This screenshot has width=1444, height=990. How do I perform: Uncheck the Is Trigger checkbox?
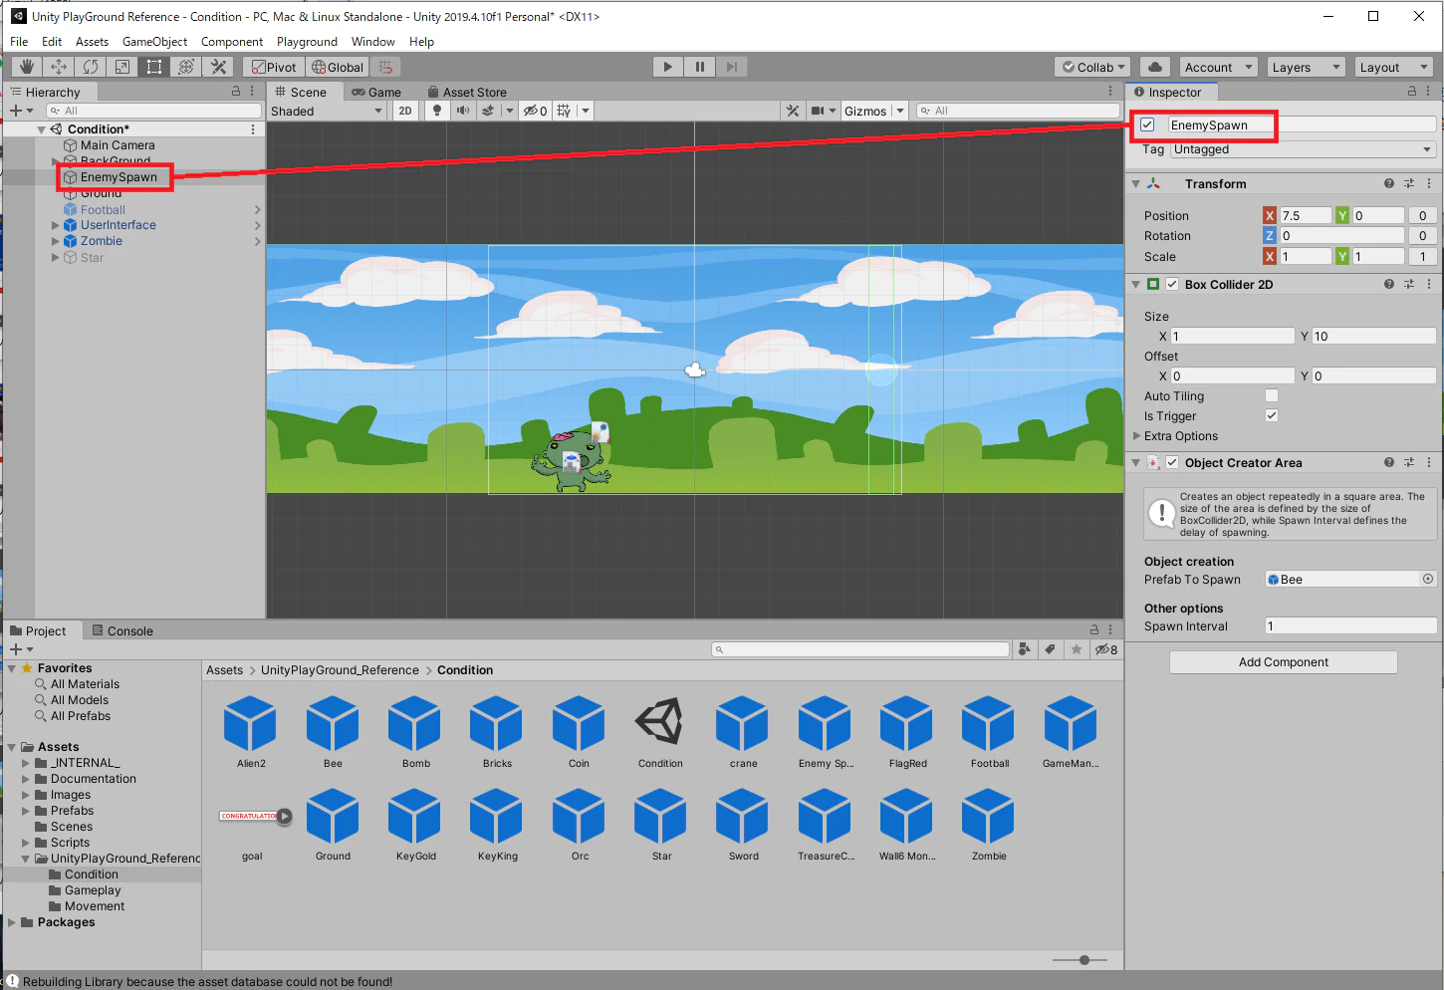point(1272,415)
